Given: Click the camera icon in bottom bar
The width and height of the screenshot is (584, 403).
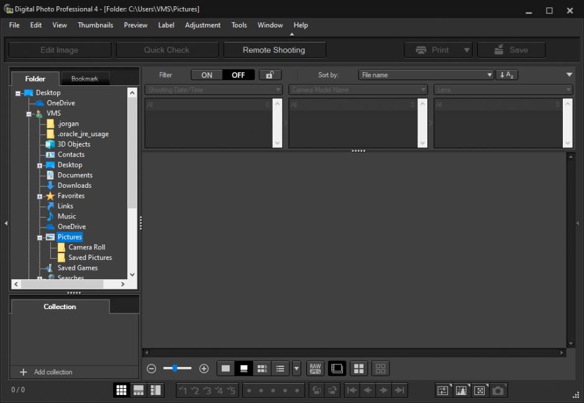Looking at the screenshot, I should pyautogui.click(x=498, y=391).
